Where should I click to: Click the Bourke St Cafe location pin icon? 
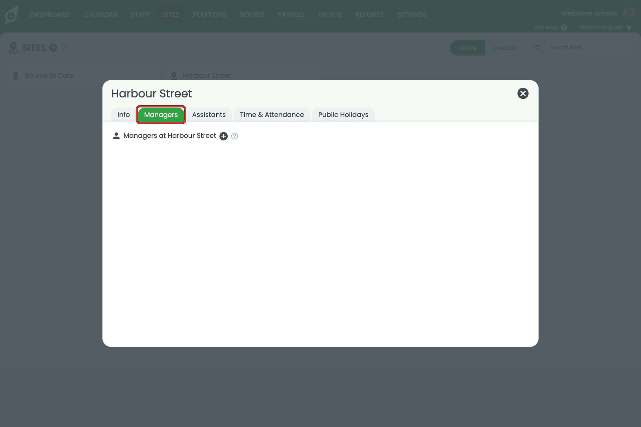[x=16, y=76]
